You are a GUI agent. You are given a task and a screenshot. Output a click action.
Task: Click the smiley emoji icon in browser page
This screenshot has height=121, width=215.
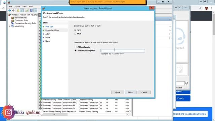click(187, 83)
